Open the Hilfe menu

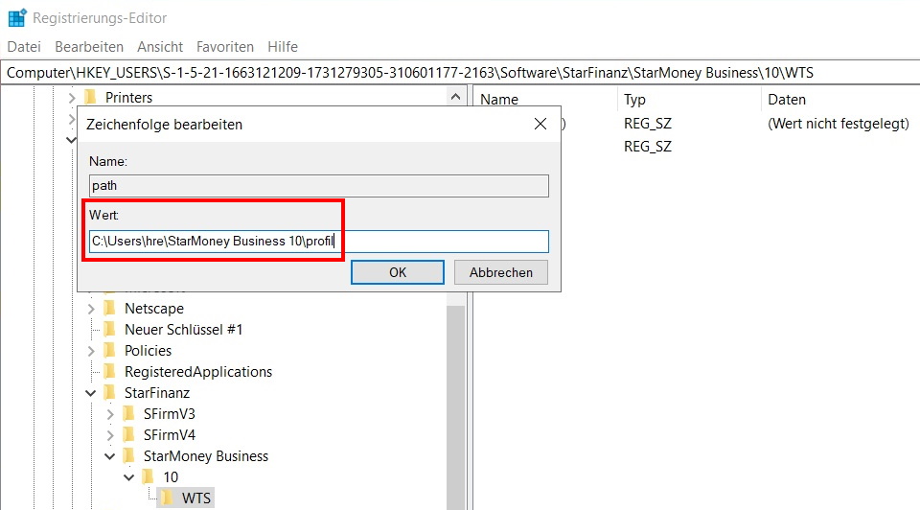pyautogui.click(x=283, y=47)
